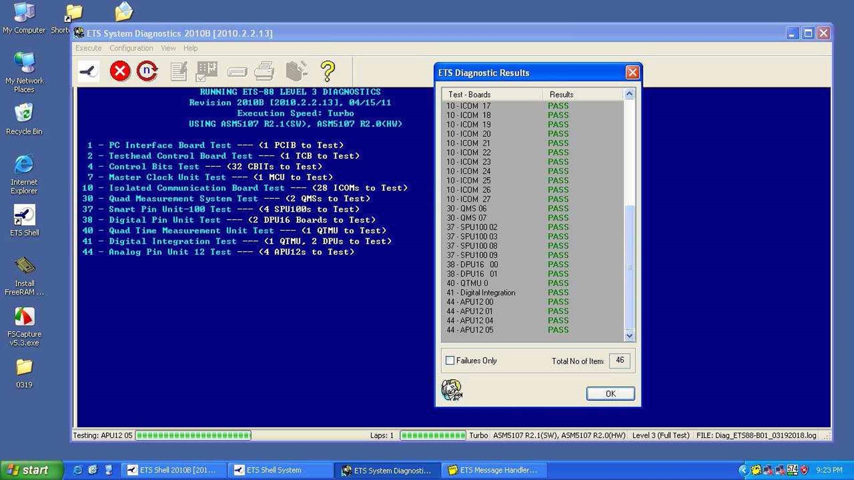The image size is (854, 480).
Task: Click the printer toolbar icon
Action: click(264, 71)
